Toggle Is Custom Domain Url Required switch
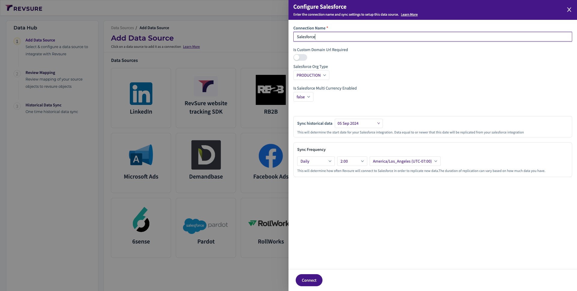 (x=300, y=57)
